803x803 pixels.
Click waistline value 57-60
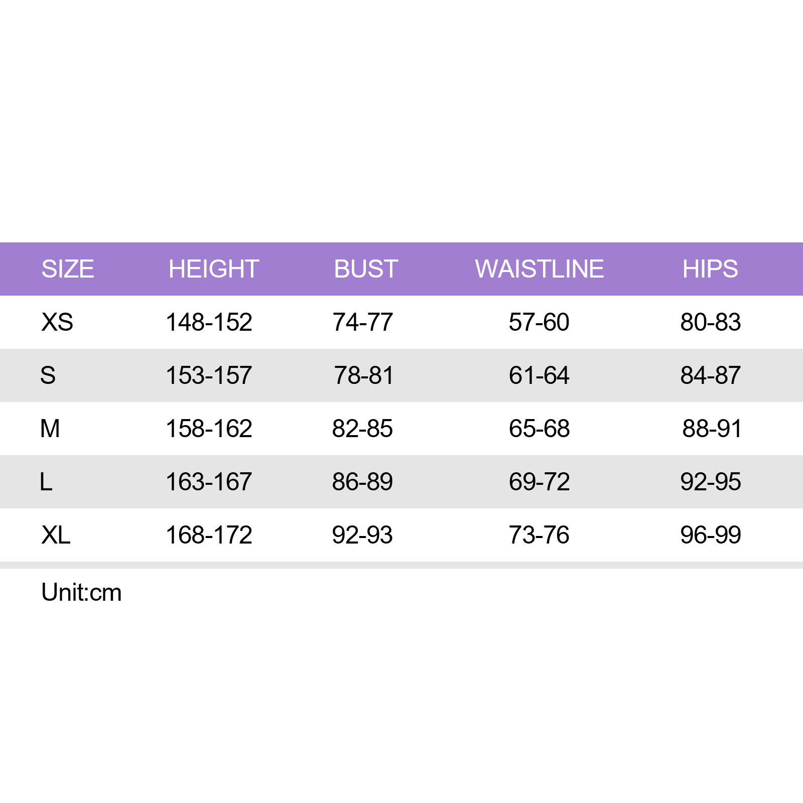[539, 322]
